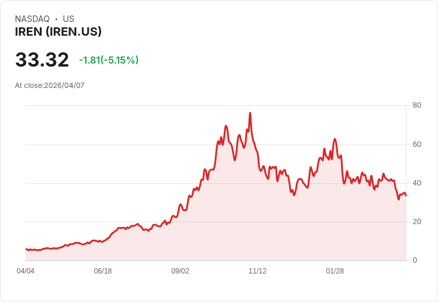438x302 pixels.
Task: Click the chart's highest peak near 76
Action: coord(250,113)
